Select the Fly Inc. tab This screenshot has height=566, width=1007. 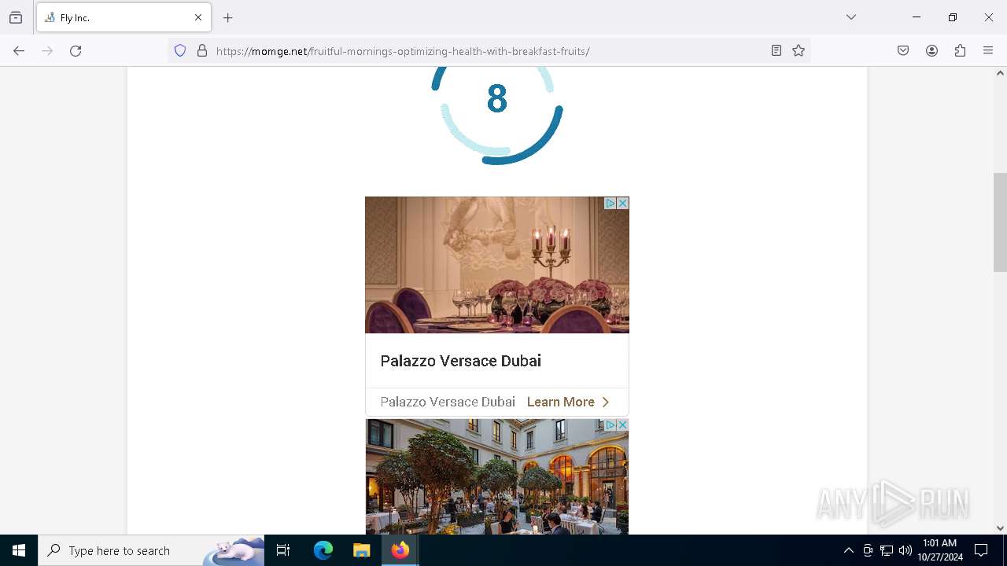coord(124,17)
